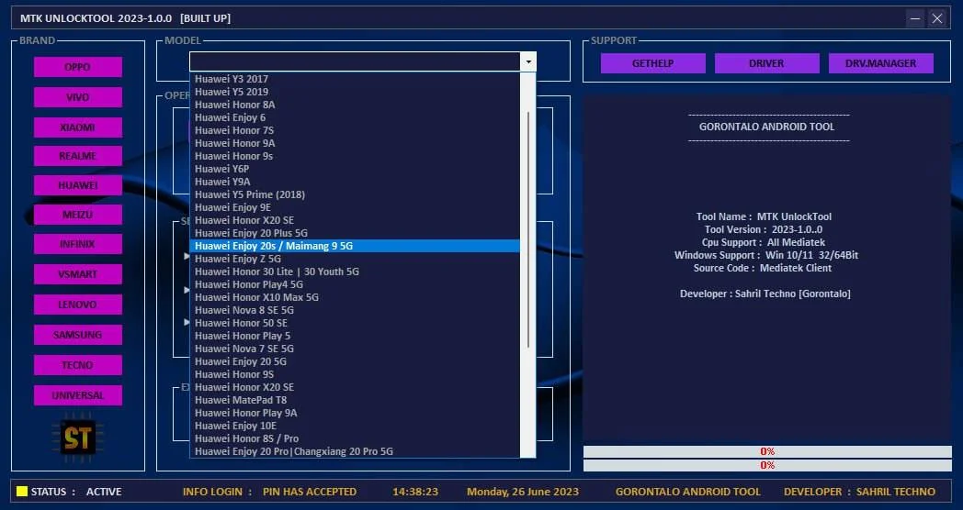Select Huawei Y5 2019 model

(355, 92)
